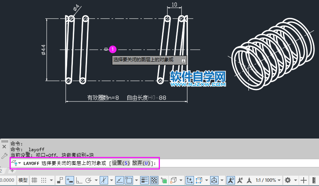The image size is (319, 186).
Task: Select the ø44 diameter dimension text
Action: point(43,50)
